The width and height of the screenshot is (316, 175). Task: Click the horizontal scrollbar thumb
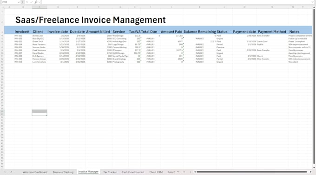coord(252,172)
